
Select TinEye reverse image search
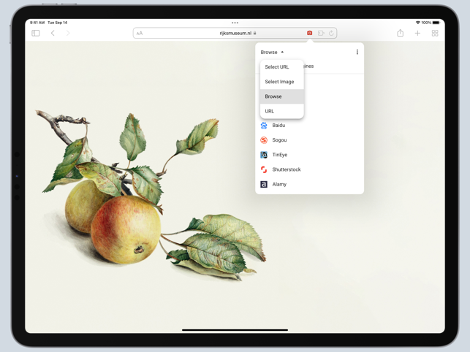(x=279, y=155)
